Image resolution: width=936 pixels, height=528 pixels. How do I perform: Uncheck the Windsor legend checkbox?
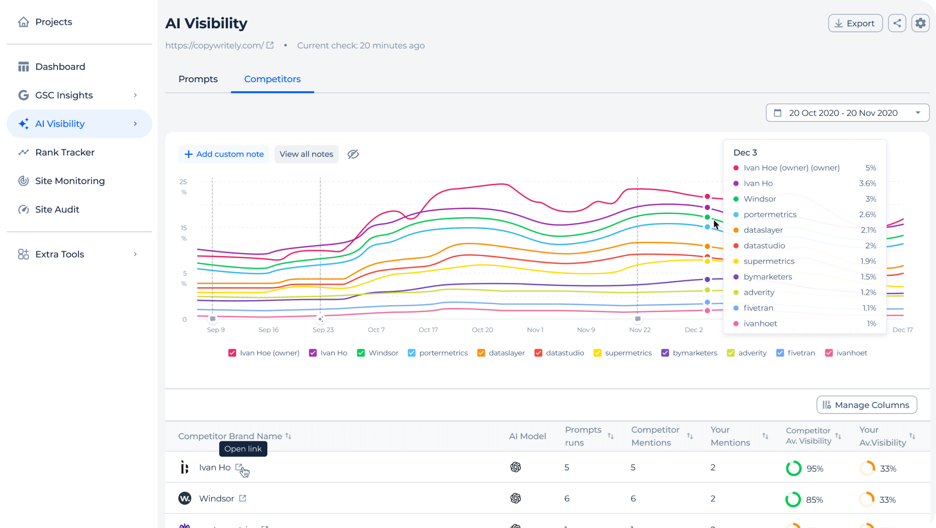[361, 353]
